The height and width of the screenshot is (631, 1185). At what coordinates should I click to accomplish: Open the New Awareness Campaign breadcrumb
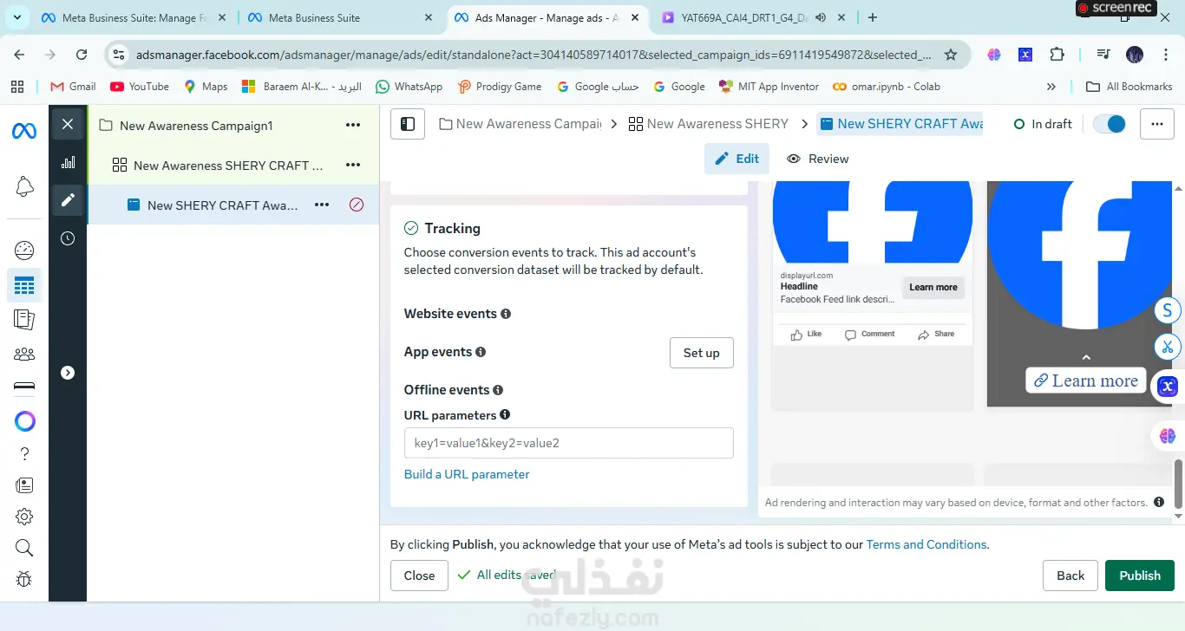[520, 124]
